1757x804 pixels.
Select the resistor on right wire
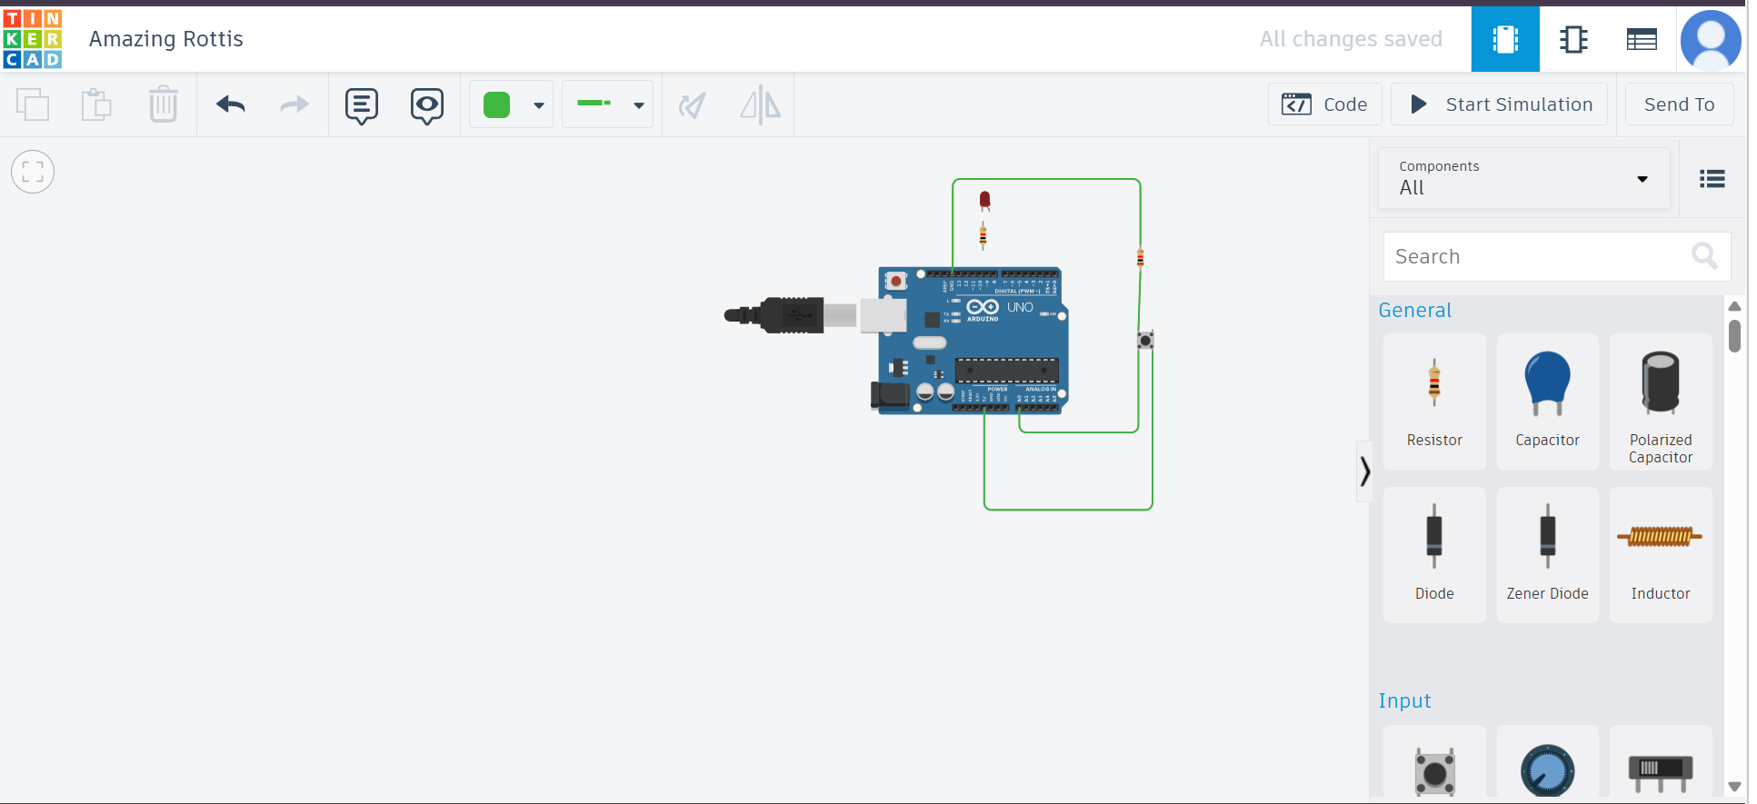click(x=1140, y=259)
